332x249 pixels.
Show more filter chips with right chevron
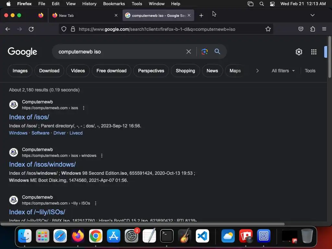tap(257, 71)
